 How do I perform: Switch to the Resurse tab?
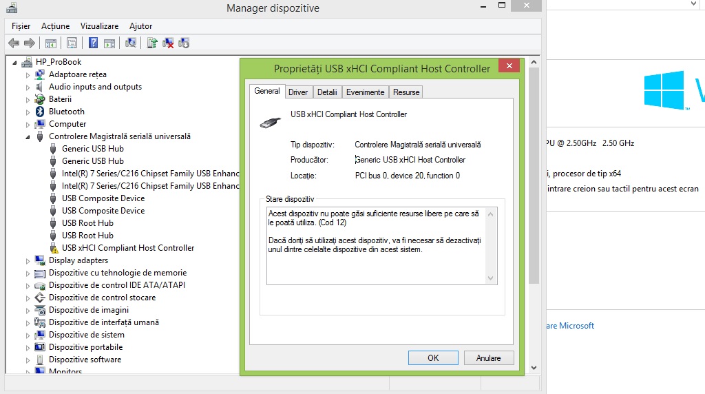pos(406,92)
